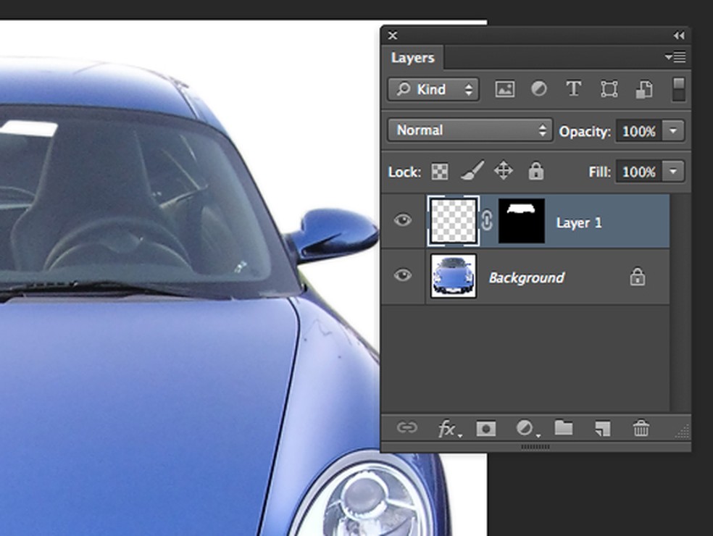Filter layers by type layer icon
Image resolution: width=713 pixels, height=536 pixels.
pos(574,89)
